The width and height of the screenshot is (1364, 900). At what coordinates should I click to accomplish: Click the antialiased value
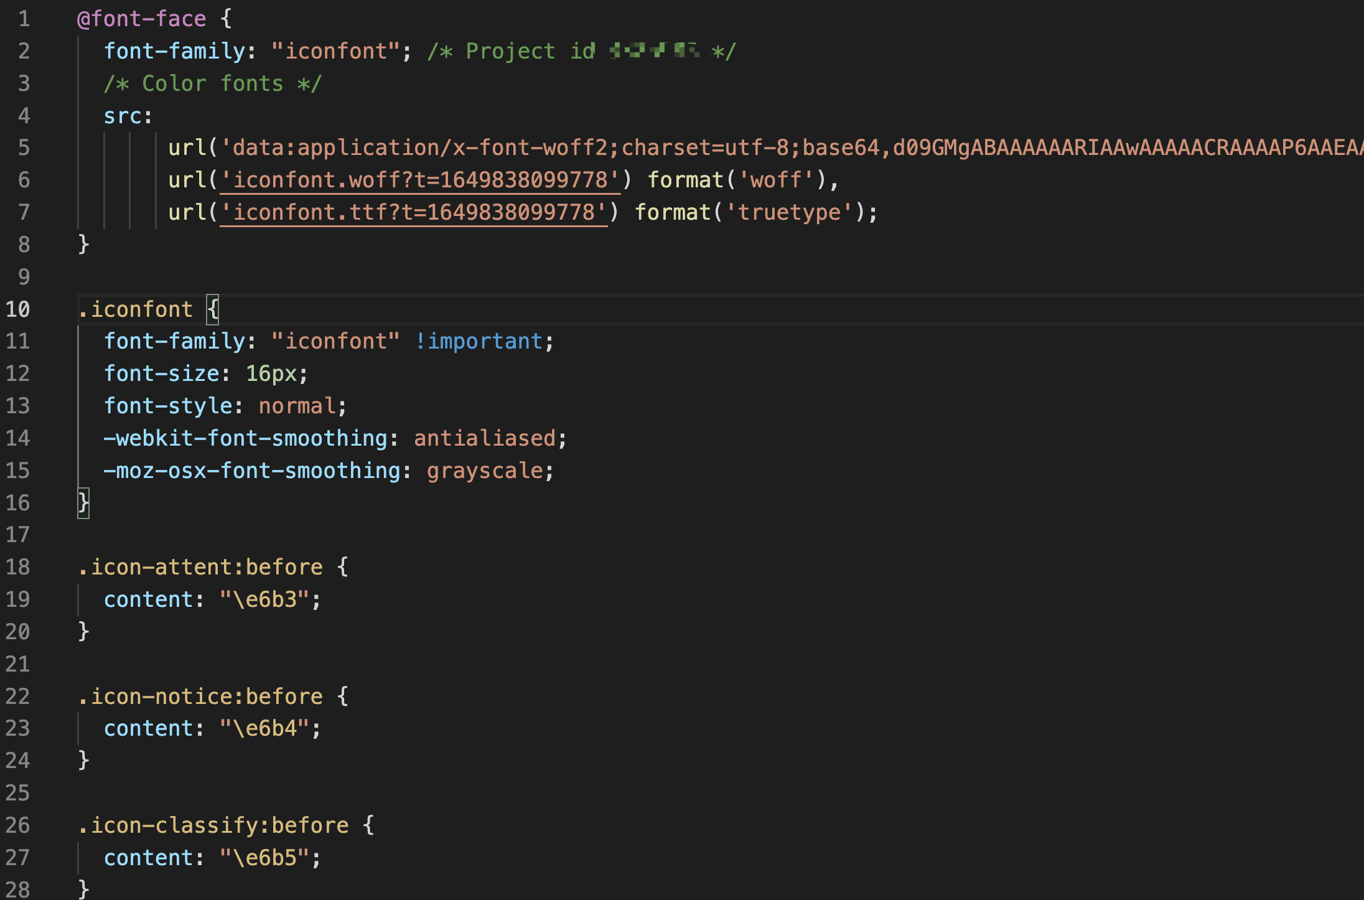(x=485, y=438)
